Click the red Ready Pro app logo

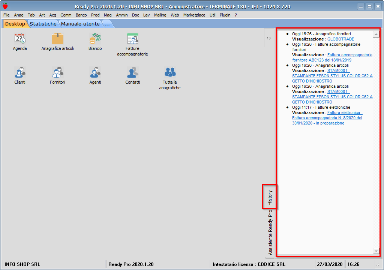pos(5,6)
